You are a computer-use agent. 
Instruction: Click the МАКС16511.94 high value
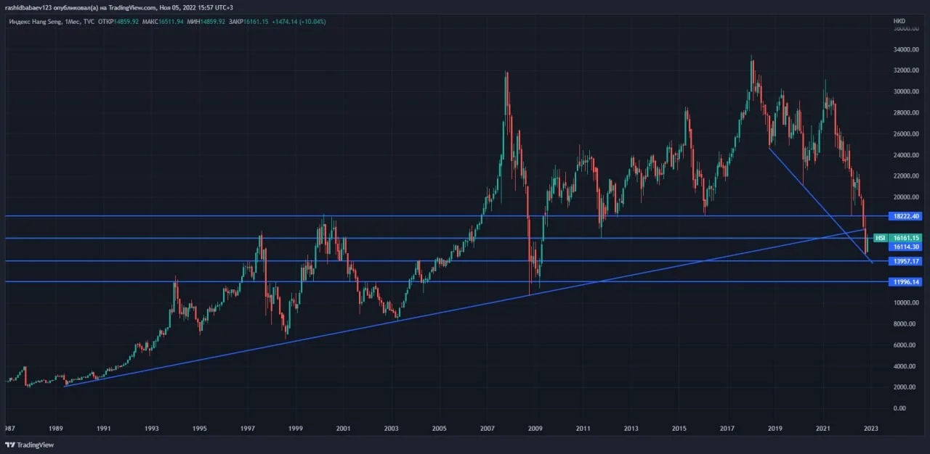coord(163,22)
